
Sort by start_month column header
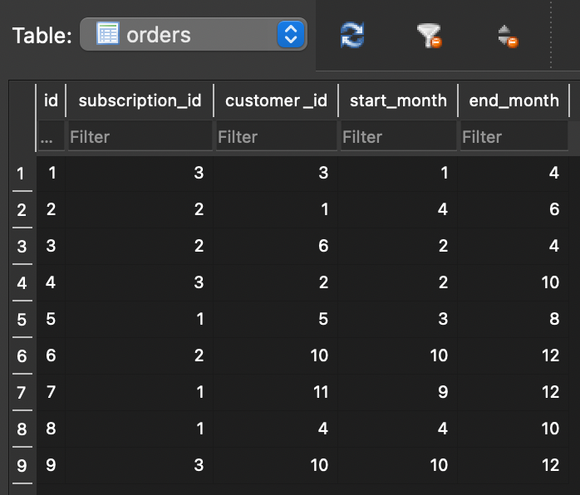click(x=398, y=100)
